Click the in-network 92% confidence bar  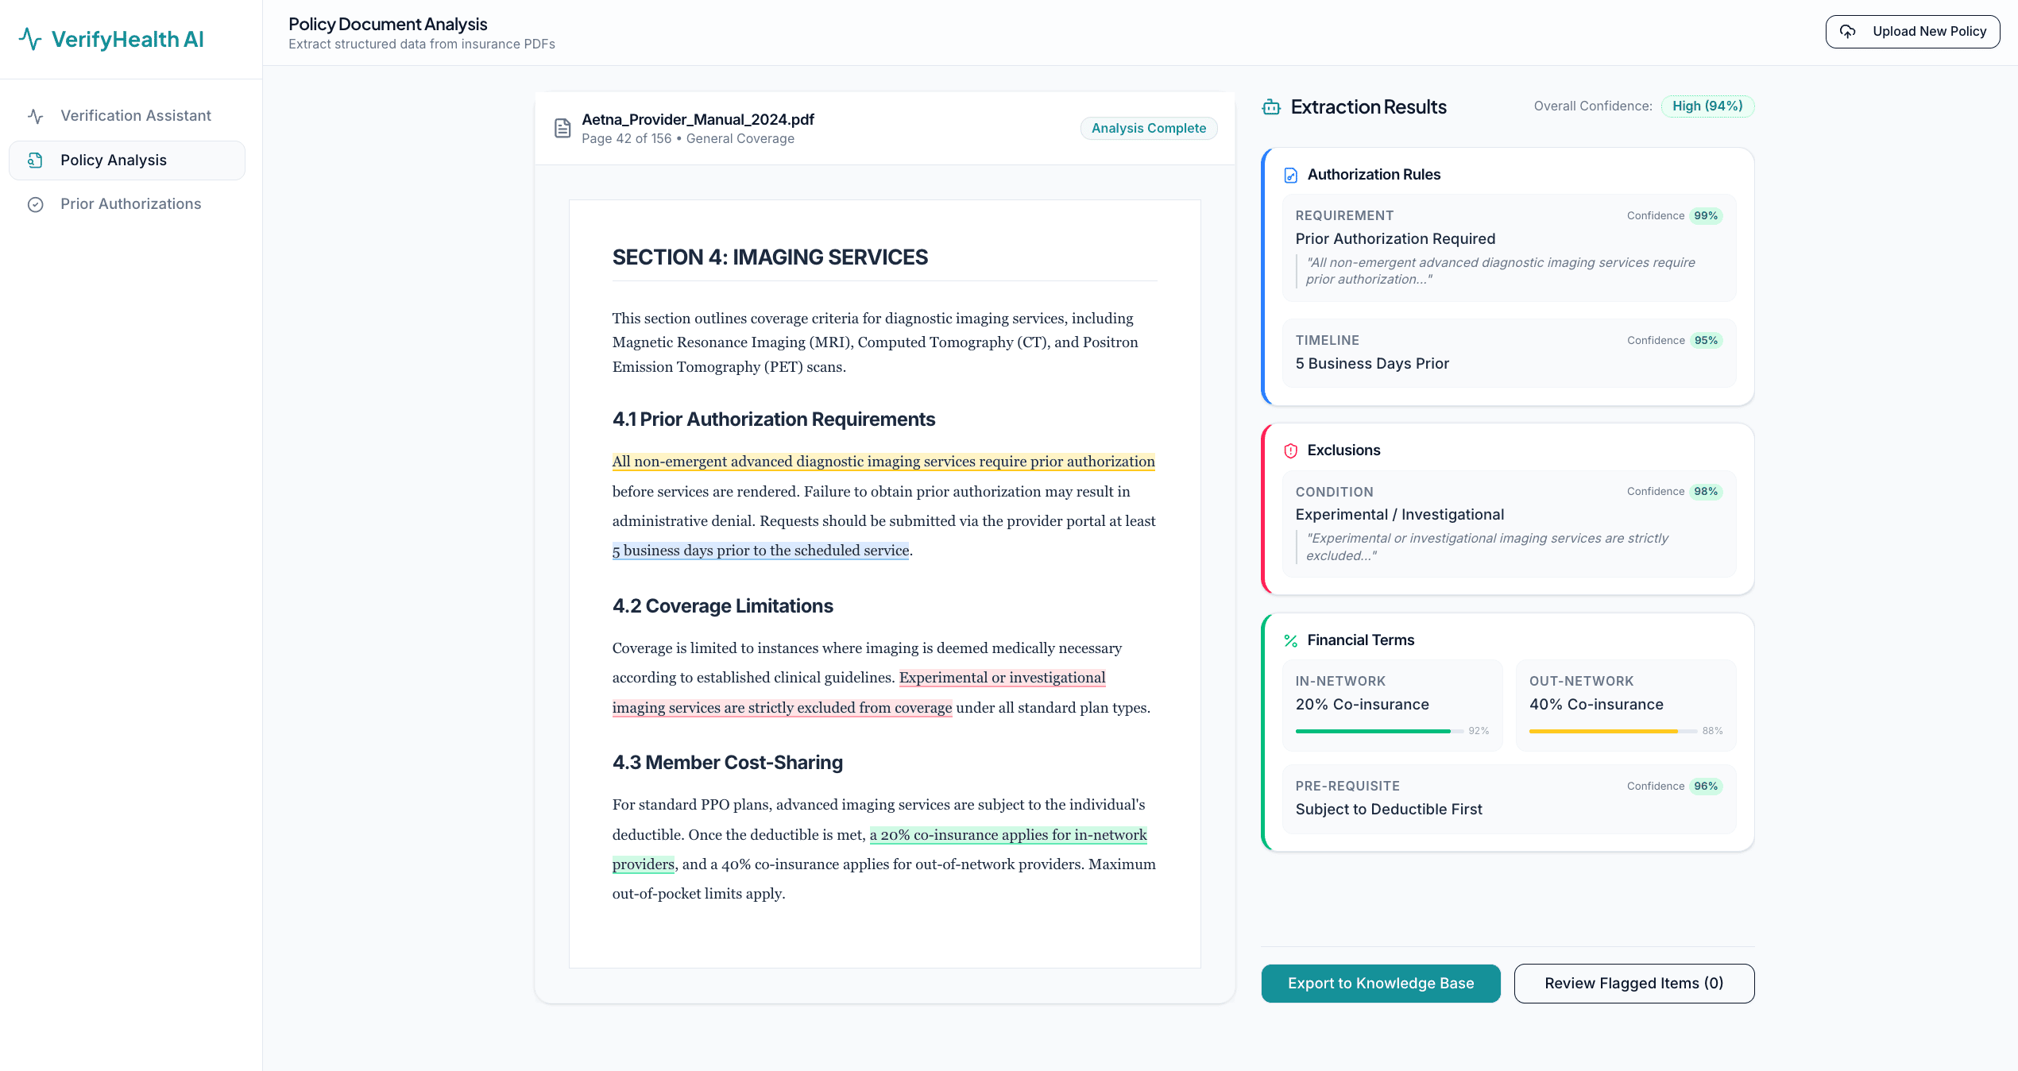(1379, 731)
